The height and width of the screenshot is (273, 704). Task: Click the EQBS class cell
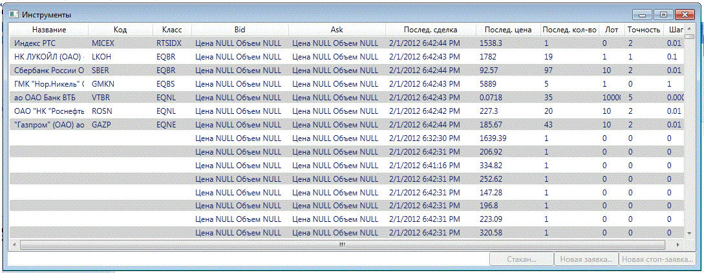[165, 84]
